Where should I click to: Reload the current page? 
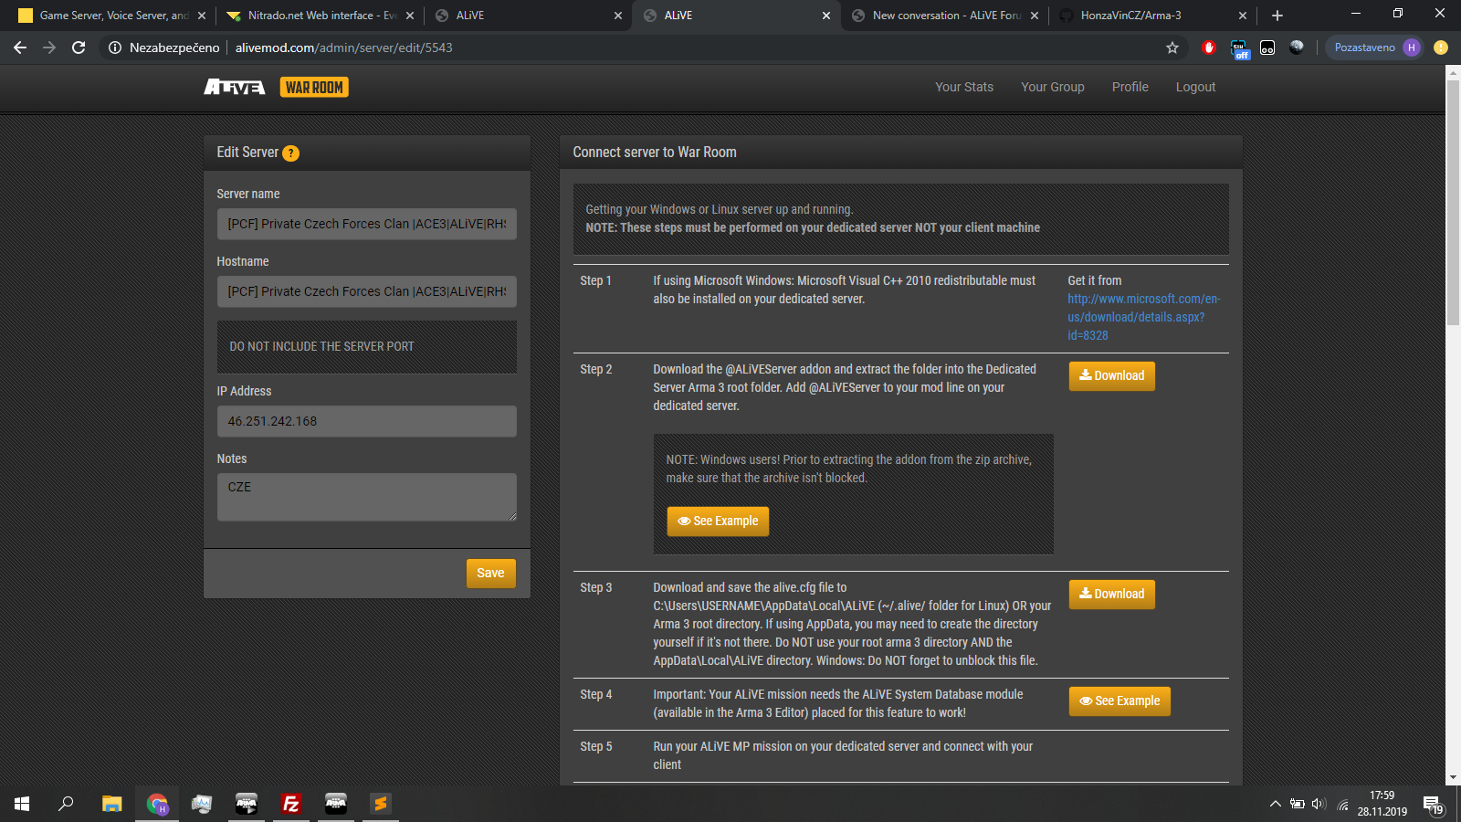tap(79, 47)
